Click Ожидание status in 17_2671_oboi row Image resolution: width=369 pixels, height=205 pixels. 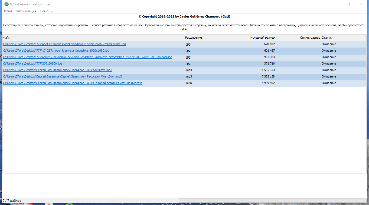(329, 51)
